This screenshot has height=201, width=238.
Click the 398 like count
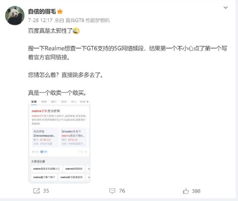[196, 191]
